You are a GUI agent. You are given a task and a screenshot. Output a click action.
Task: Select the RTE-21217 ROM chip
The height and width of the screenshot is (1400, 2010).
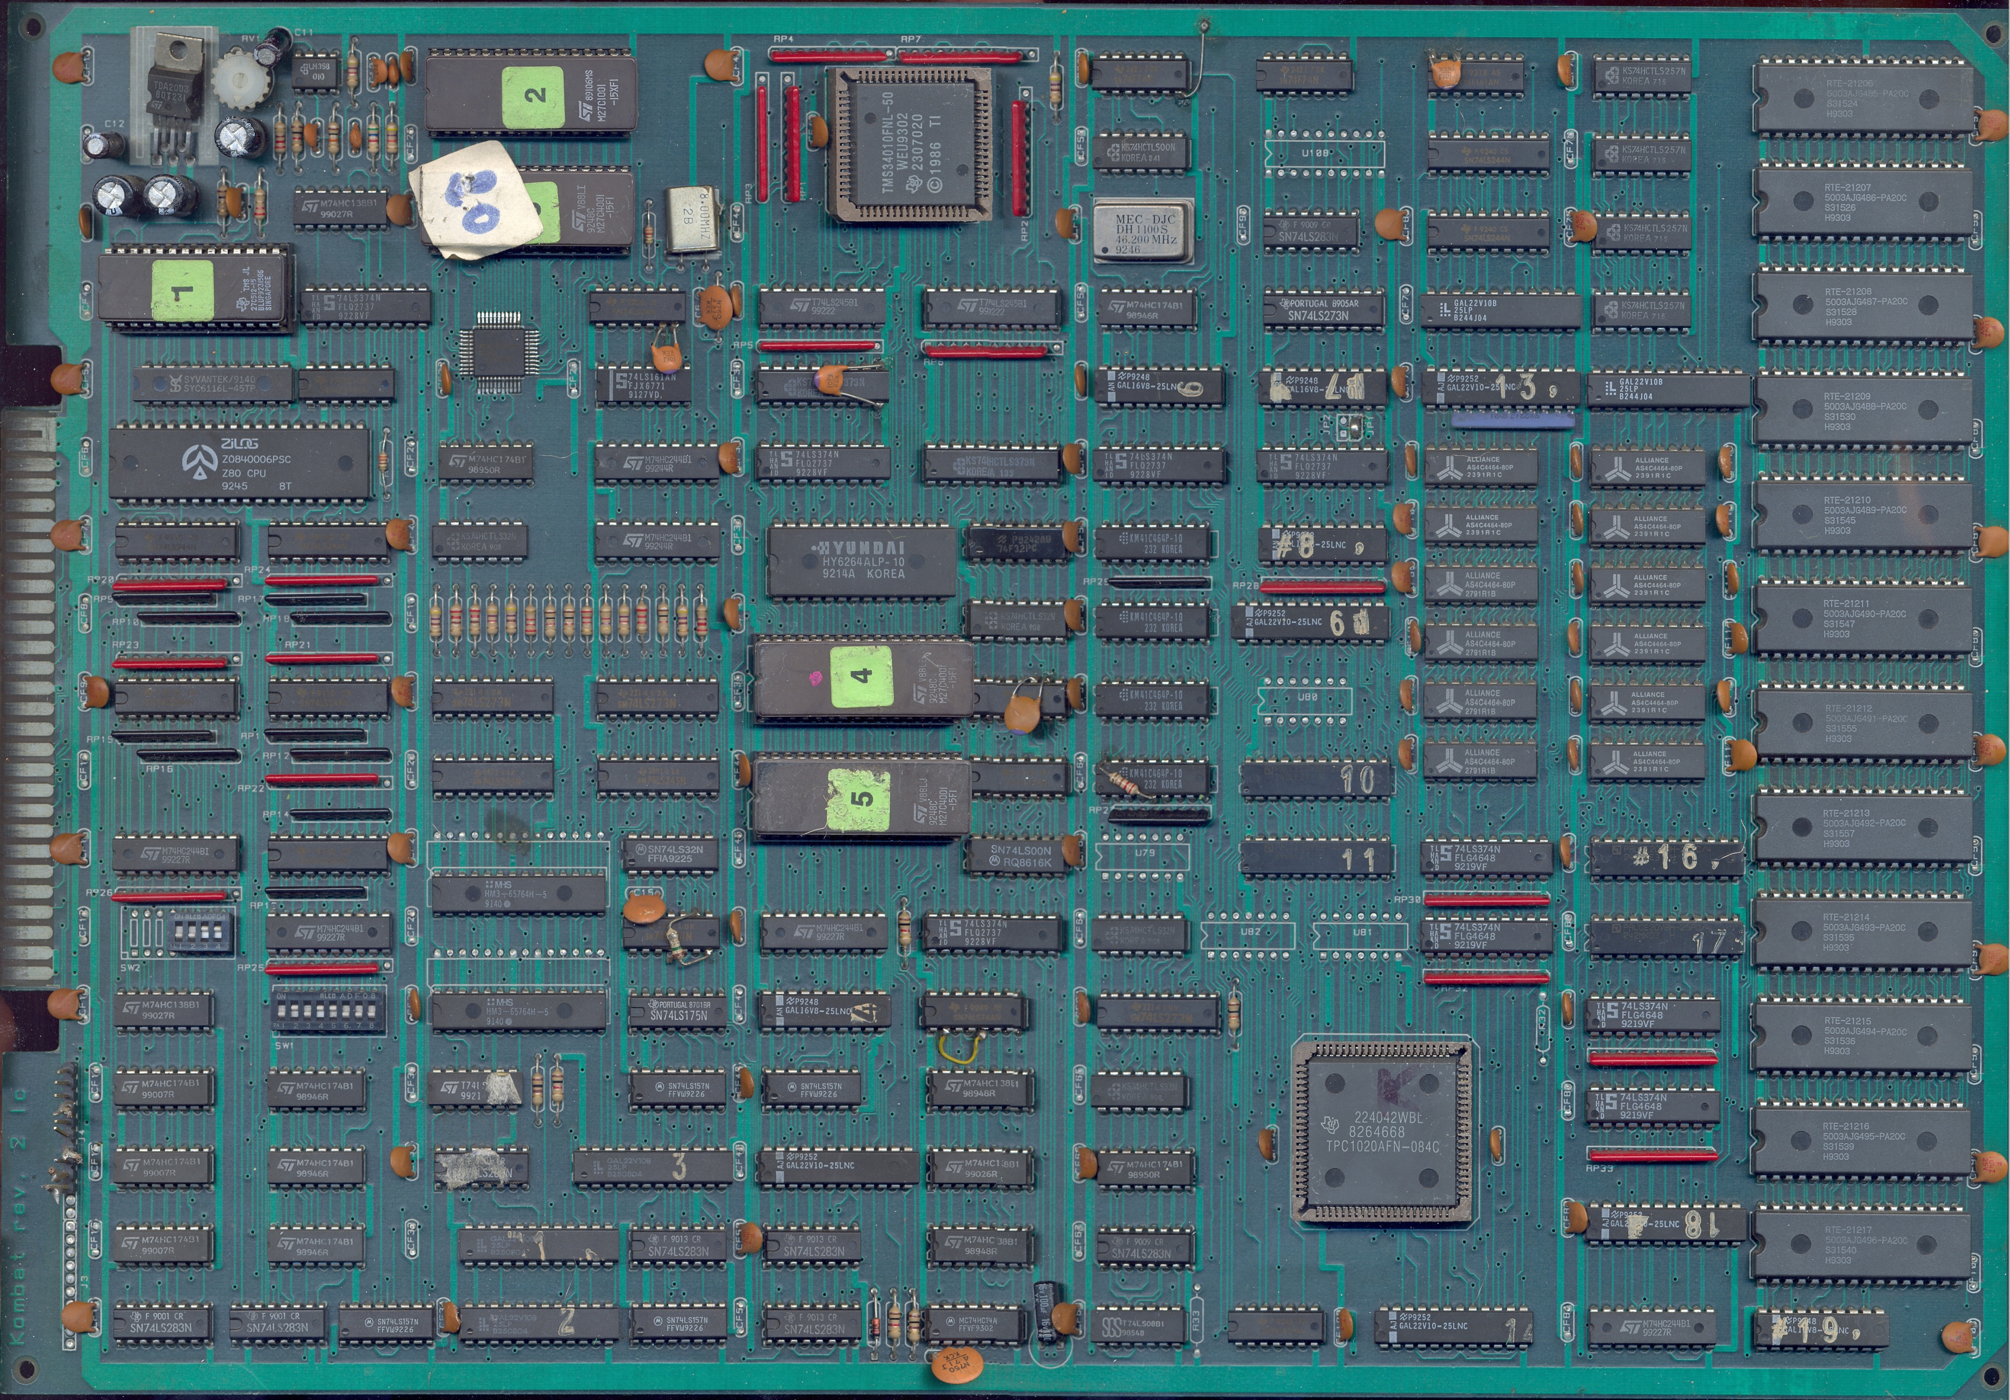coord(1863,1244)
